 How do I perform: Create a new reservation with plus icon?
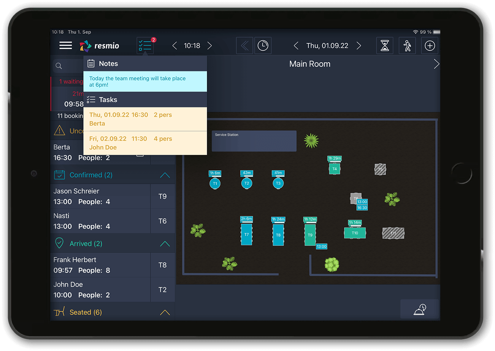click(430, 45)
